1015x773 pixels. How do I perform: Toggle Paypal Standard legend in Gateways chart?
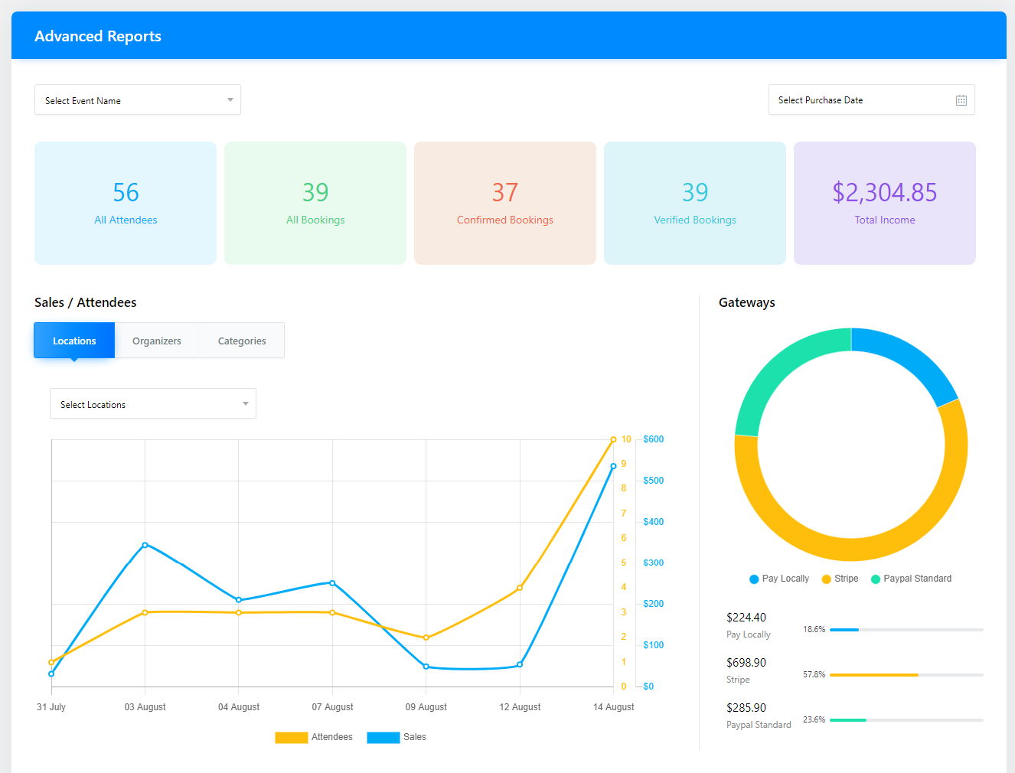point(911,579)
